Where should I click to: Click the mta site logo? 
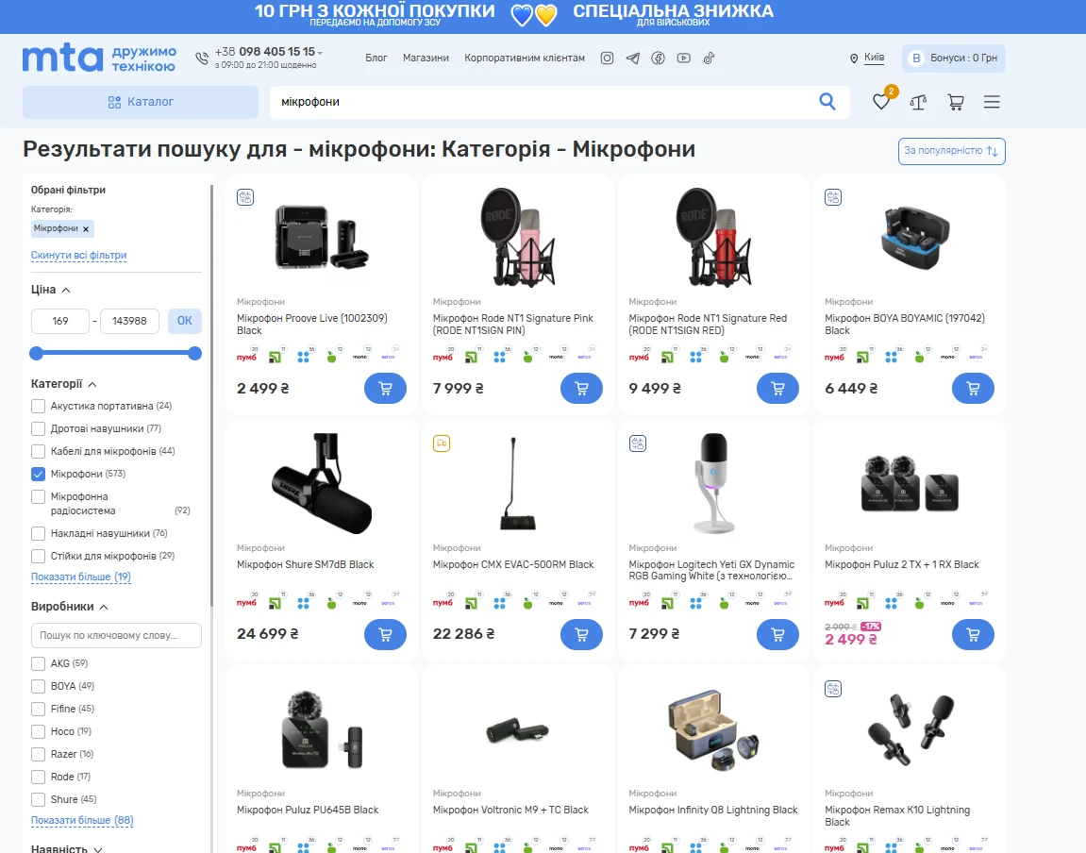[99, 59]
